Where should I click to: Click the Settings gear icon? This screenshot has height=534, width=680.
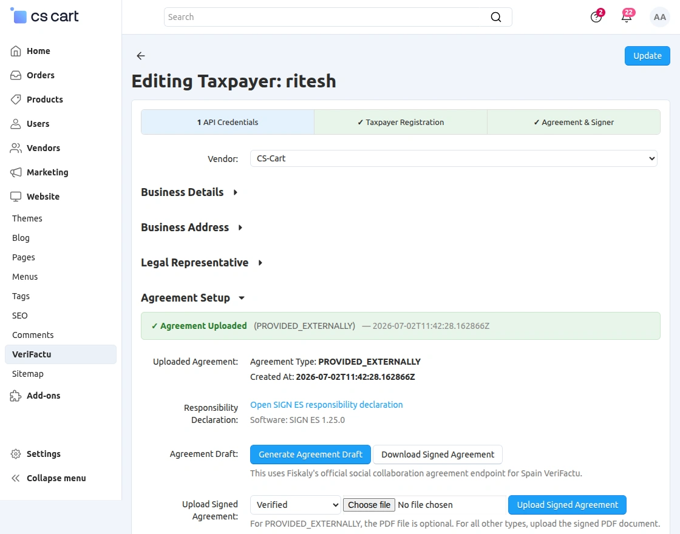click(x=16, y=454)
